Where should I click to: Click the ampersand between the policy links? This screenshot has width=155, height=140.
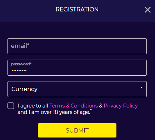coord(101,106)
